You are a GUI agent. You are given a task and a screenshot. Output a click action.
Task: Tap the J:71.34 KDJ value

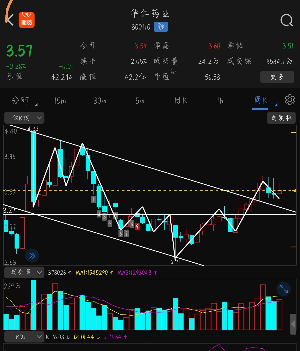tap(116, 337)
